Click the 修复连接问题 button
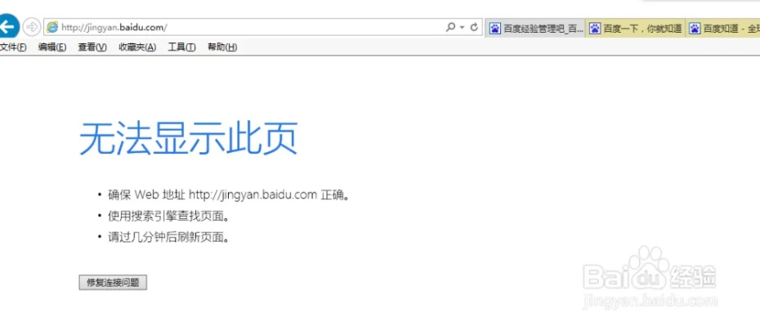 click(113, 282)
